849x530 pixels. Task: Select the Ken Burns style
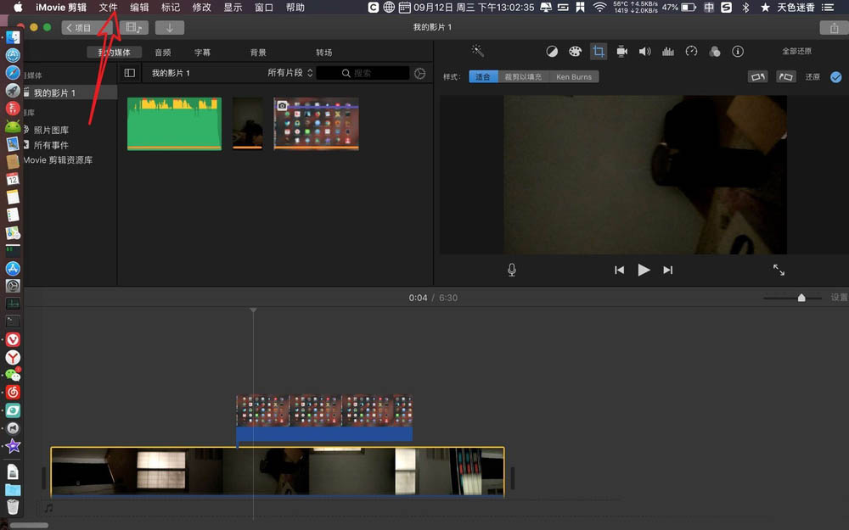click(x=574, y=77)
